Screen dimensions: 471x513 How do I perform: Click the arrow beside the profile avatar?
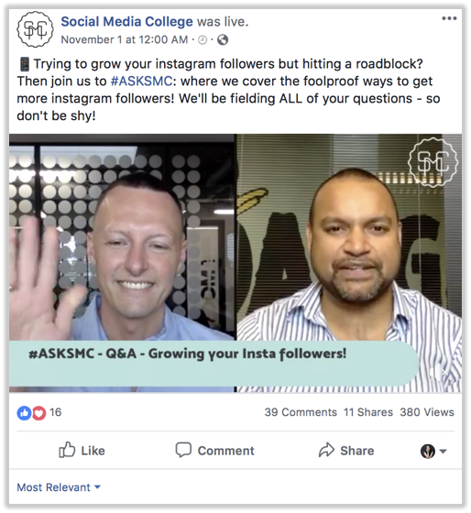point(444,452)
